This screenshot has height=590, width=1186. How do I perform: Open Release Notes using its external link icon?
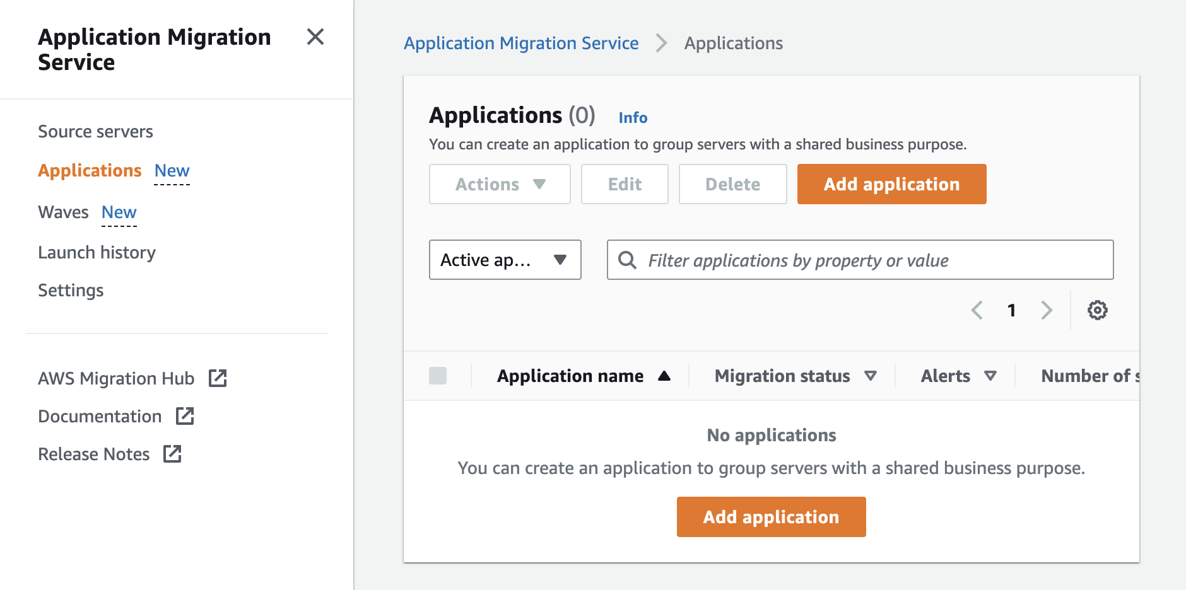pyautogui.click(x=172, y=454)
